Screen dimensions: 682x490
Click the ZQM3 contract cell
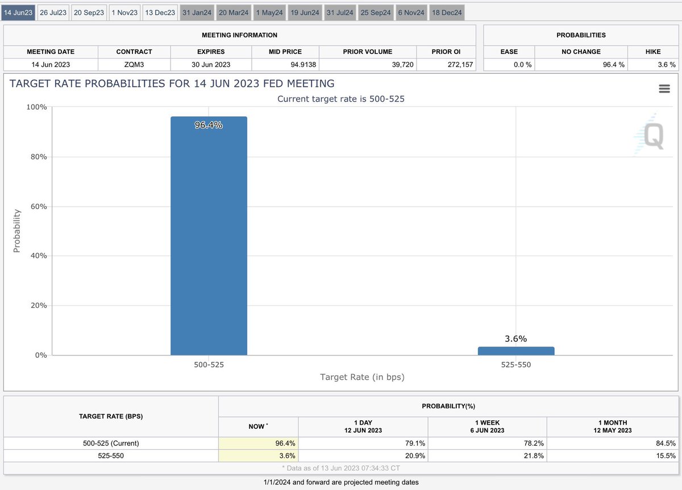pos(134,65)
